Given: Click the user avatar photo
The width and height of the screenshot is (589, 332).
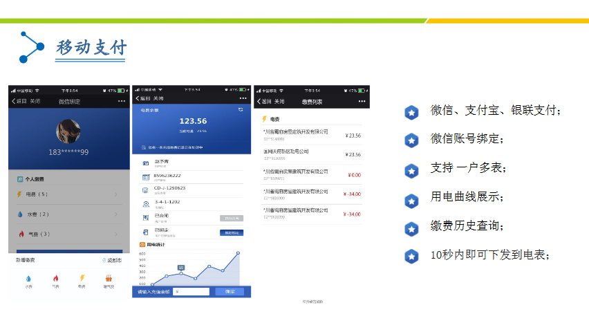Looking at the screenshot, I should [x=68, y=129].
